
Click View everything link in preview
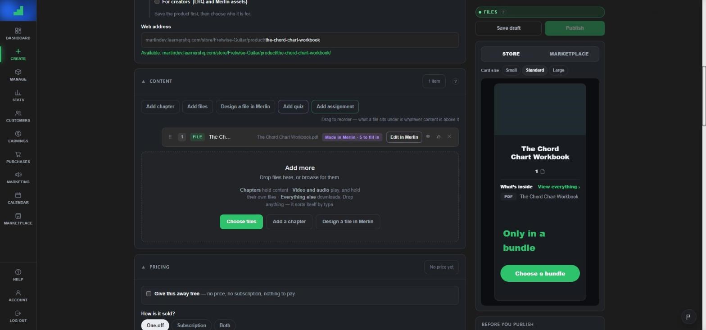(x=558, y=187)
